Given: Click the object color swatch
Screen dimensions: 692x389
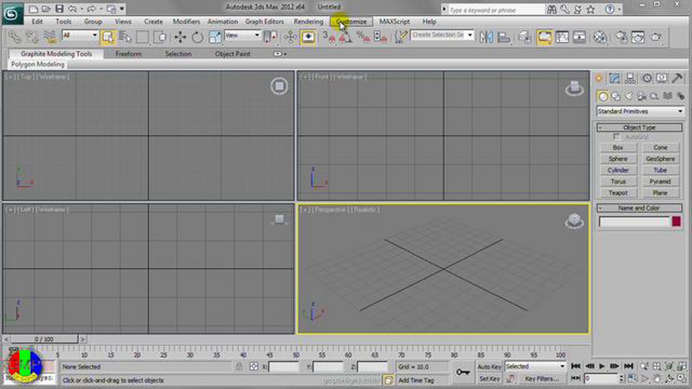Looking at the screenshot, I should pyautogui.click(x=676, y=222).
